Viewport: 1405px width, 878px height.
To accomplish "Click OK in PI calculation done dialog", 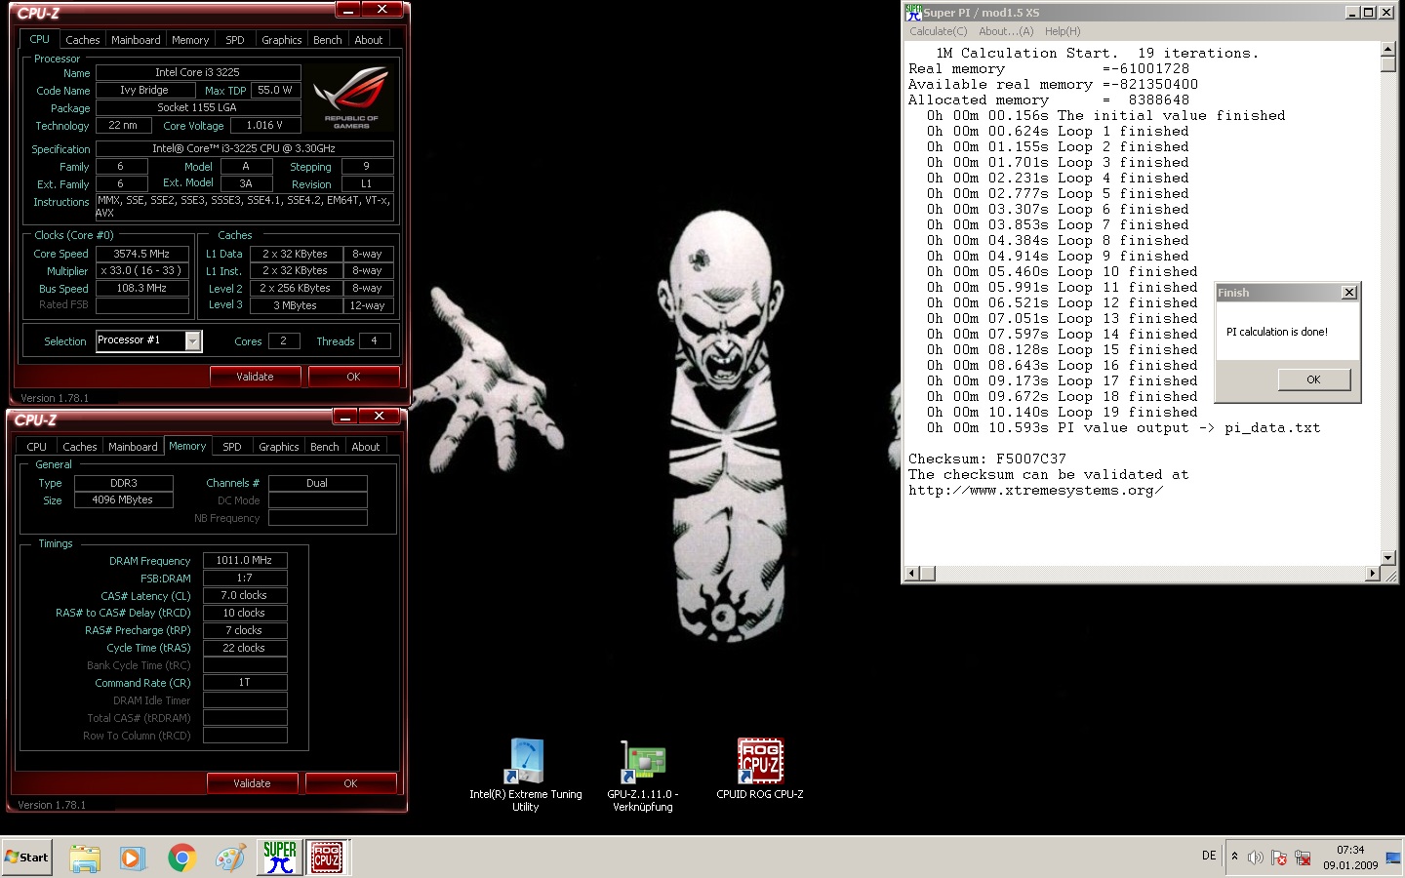I will pos(1313,379).
